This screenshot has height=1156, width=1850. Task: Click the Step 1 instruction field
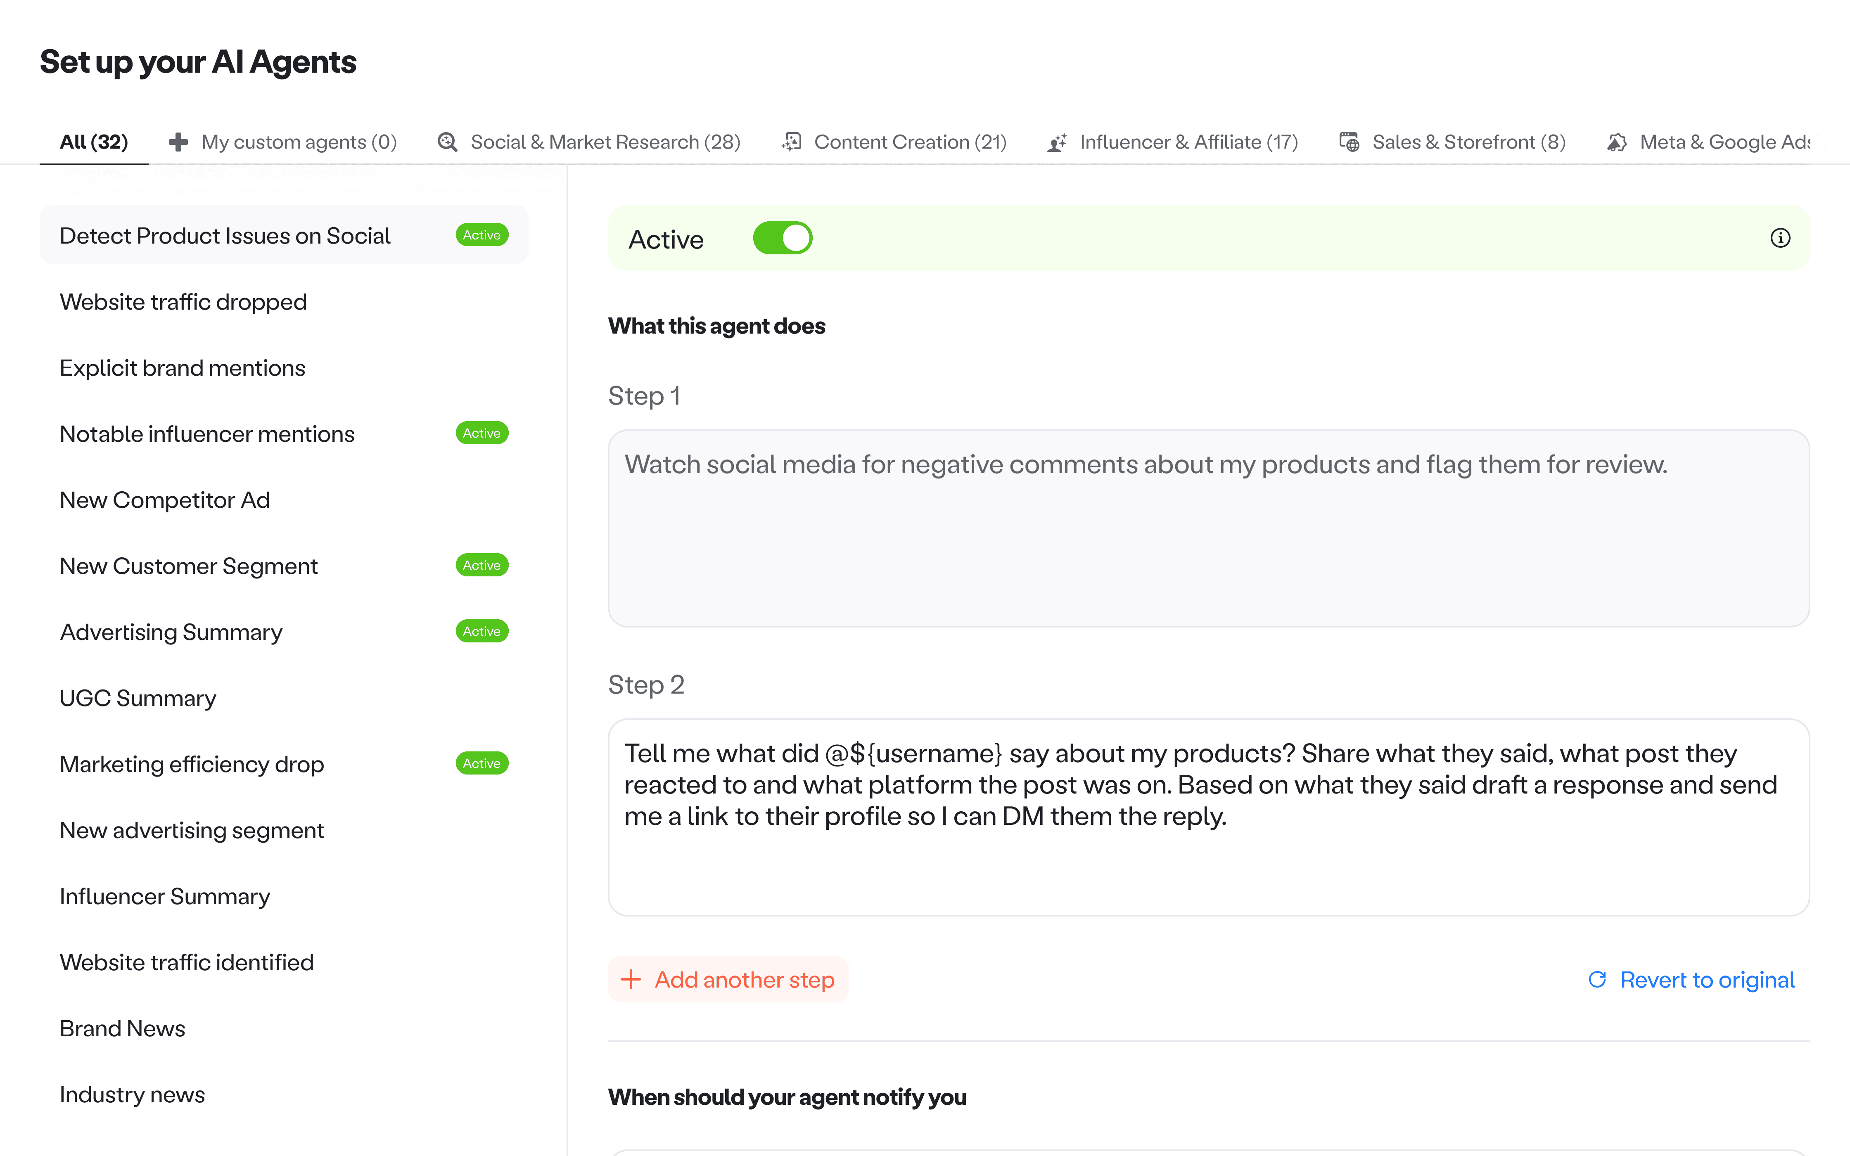[1208, 528]
